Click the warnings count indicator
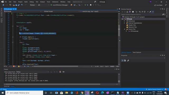The image size is (169, 95). 19,66
